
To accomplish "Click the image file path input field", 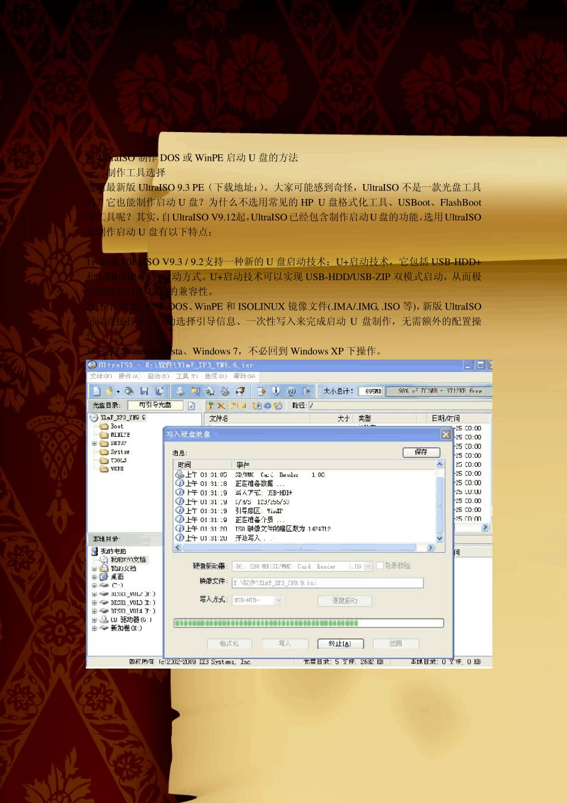I will (x=328, y=583).
